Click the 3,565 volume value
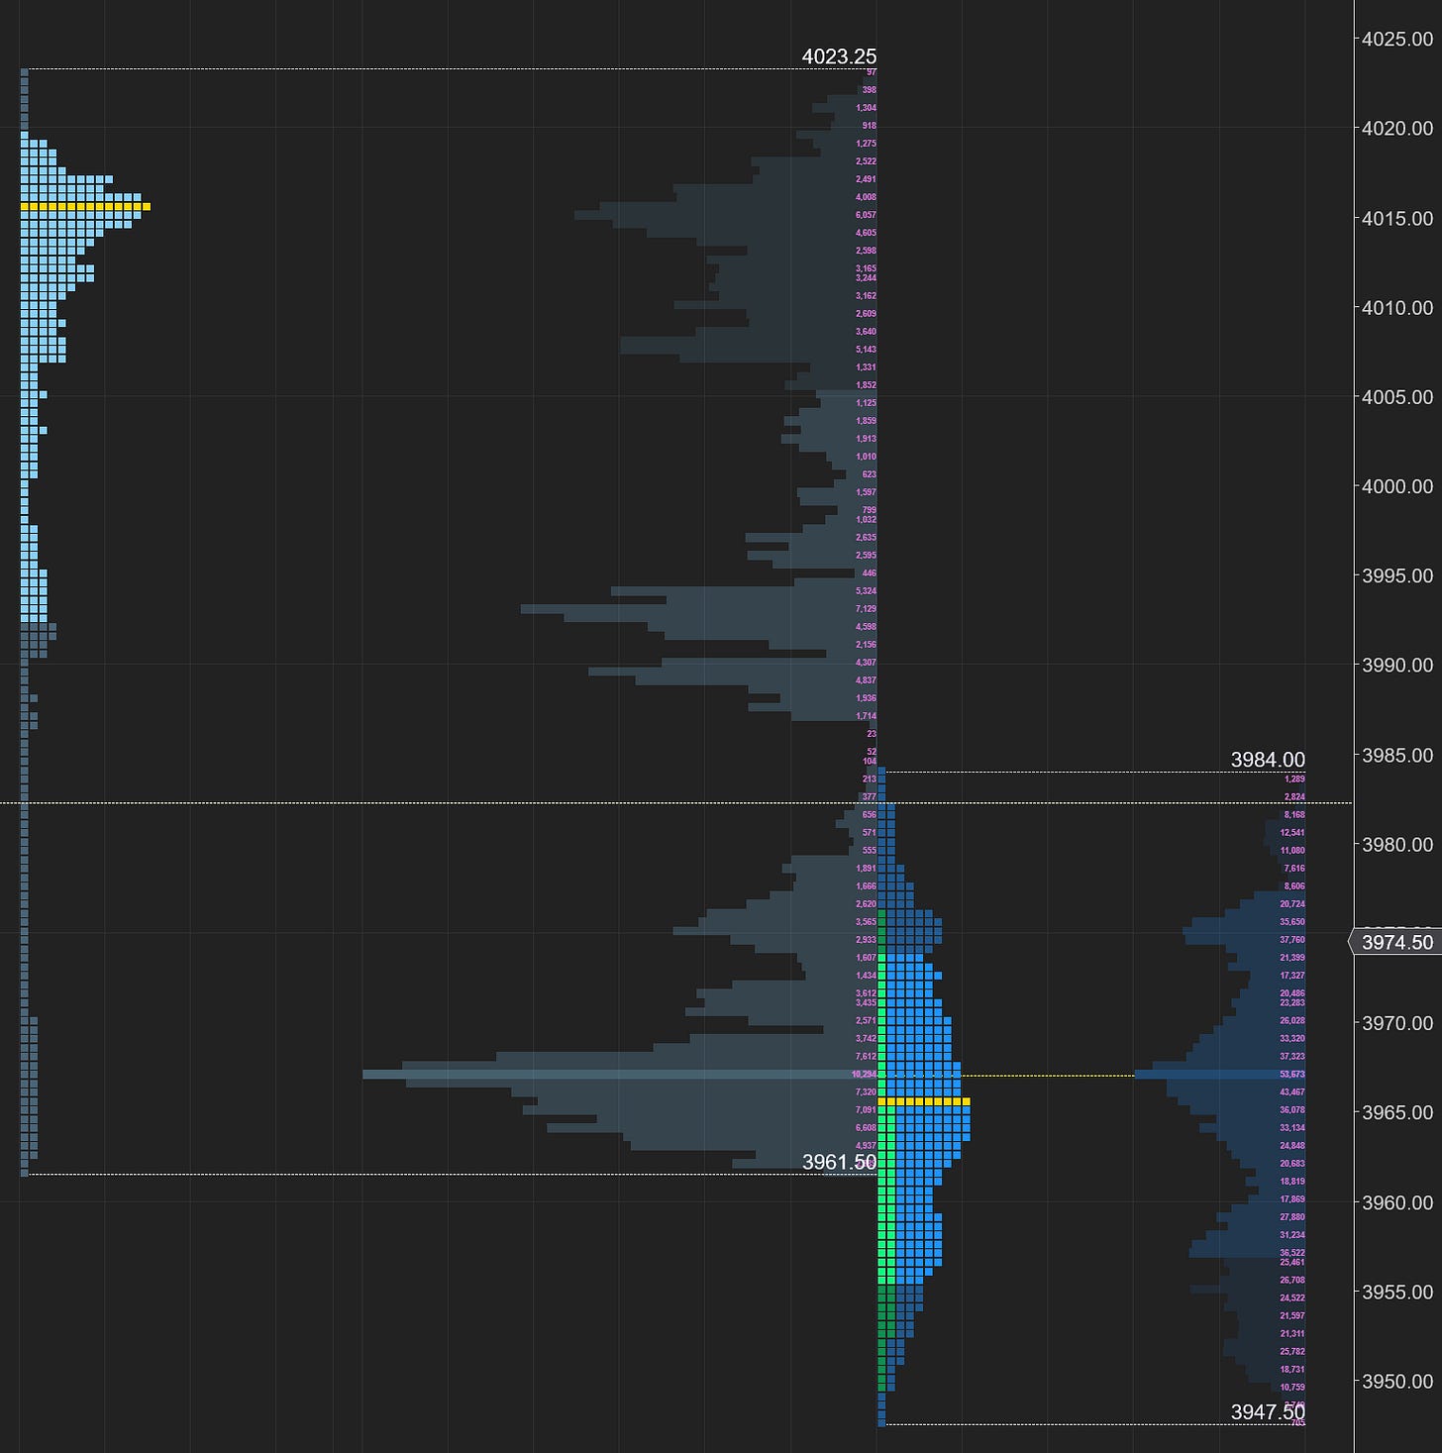The image size is (1442, 1453). pyautogui.click(x=866, y=922)
